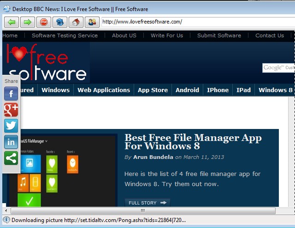
Task: Open the home page via the house icon
Action: pyautogui.click(x=76, y=22)
